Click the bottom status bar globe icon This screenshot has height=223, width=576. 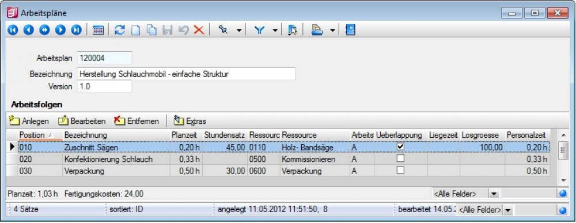point(563,210)
